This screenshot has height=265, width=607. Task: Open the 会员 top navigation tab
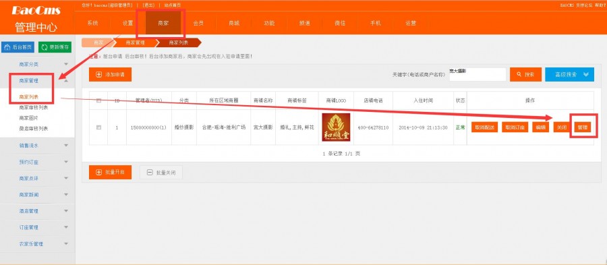click(198, 23)
